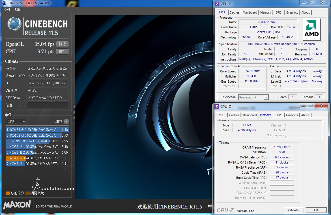The height and width of the screenshot is (215, 331).
Task: Switch to CPU tab in CPU-Z Memory window
Action: pos(222,115)
